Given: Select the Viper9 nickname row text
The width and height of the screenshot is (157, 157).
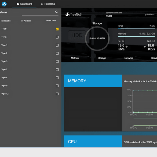Looking at the screenshot, I should [4, 86].
